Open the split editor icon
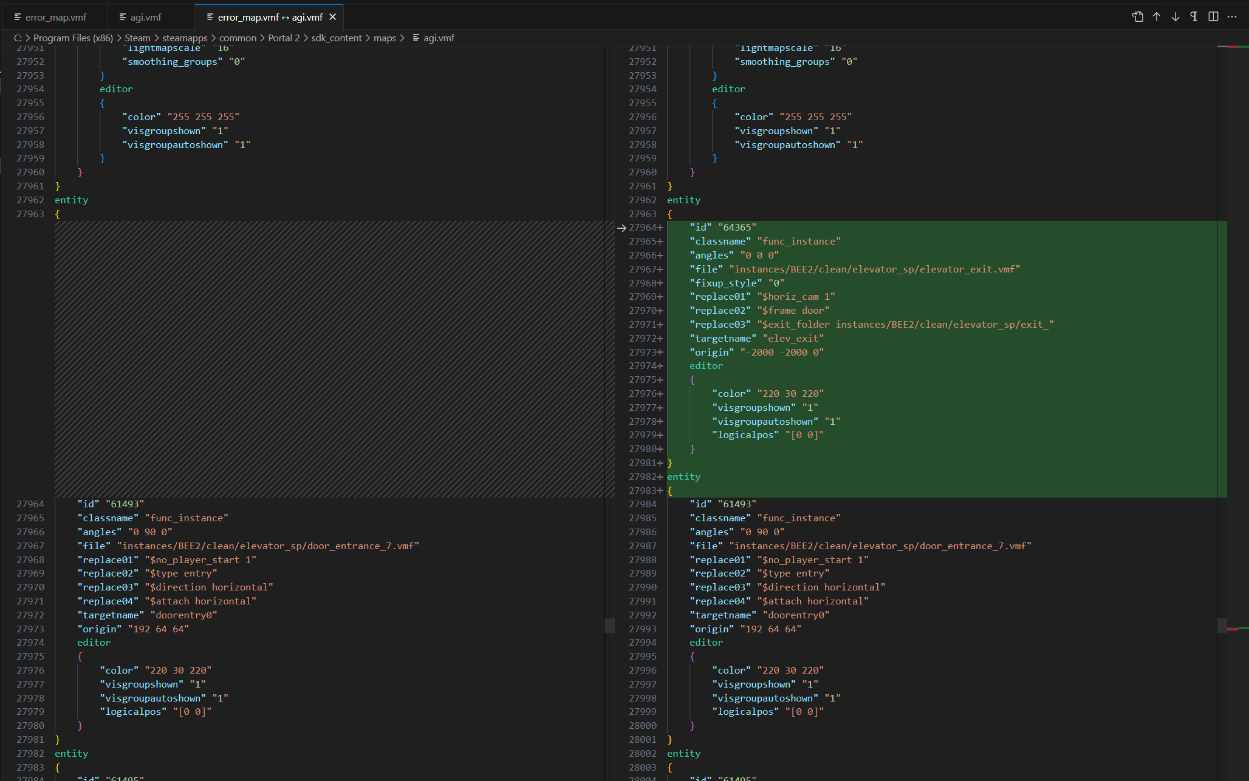 [1213, 16]
